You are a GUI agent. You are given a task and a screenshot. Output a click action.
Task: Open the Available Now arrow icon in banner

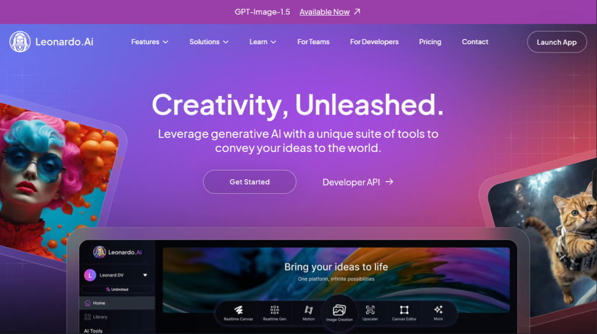357,12
